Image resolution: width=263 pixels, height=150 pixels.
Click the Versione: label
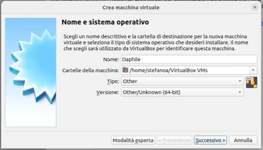108,92
